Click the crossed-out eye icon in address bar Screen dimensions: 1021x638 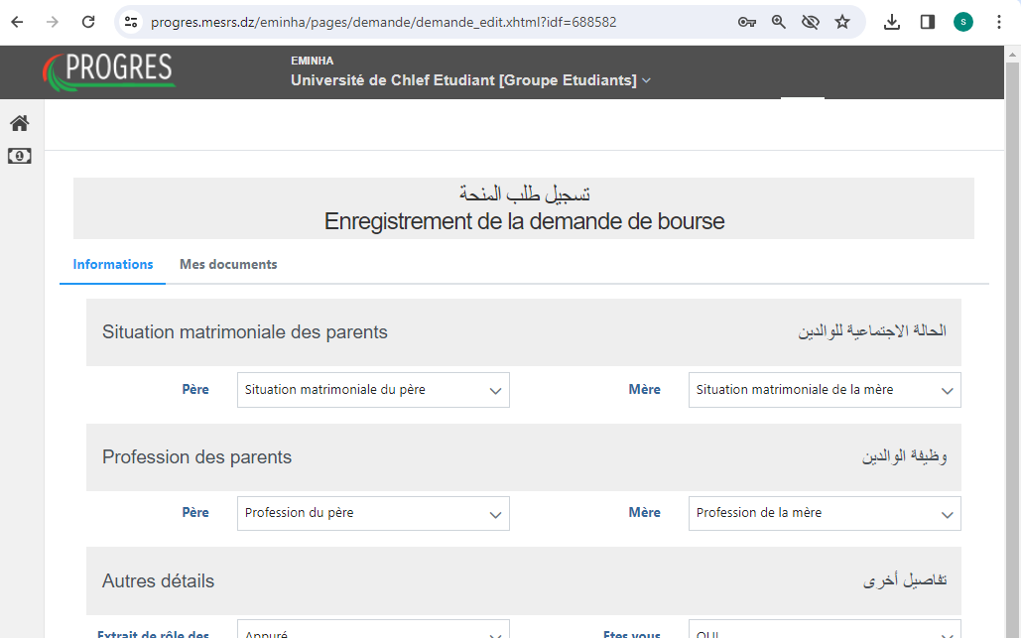810,22
